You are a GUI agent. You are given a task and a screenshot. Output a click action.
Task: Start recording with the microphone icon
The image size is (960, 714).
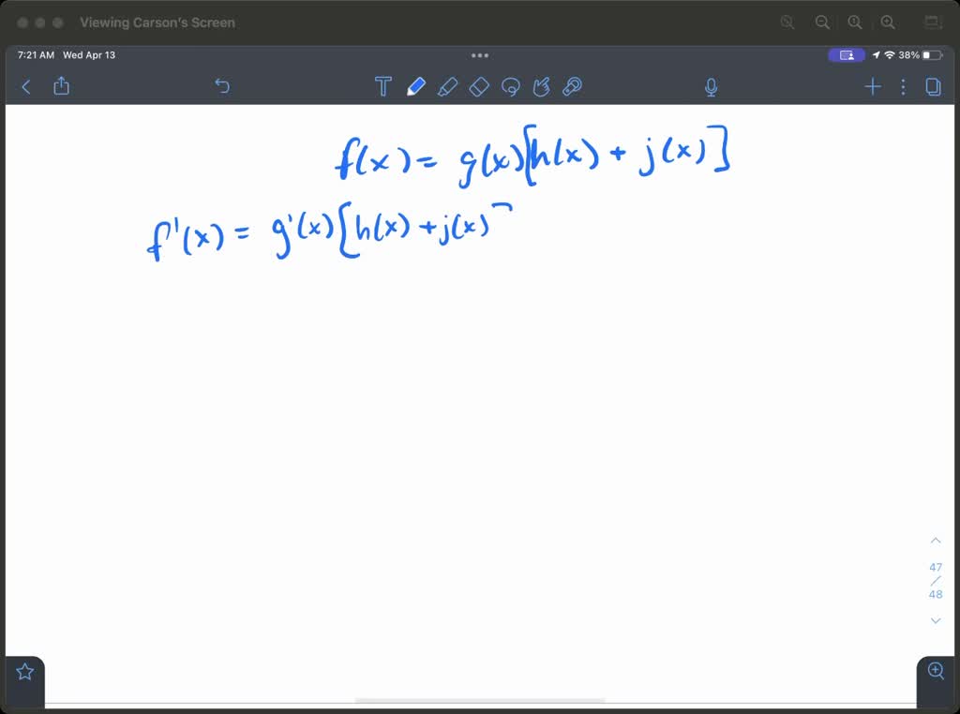pos(711,86)
